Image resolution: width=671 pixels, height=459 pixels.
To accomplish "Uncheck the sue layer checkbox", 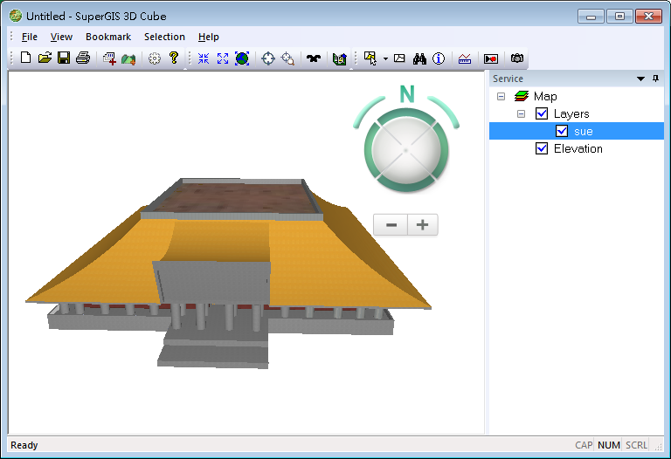I will [x=562, y=131].
